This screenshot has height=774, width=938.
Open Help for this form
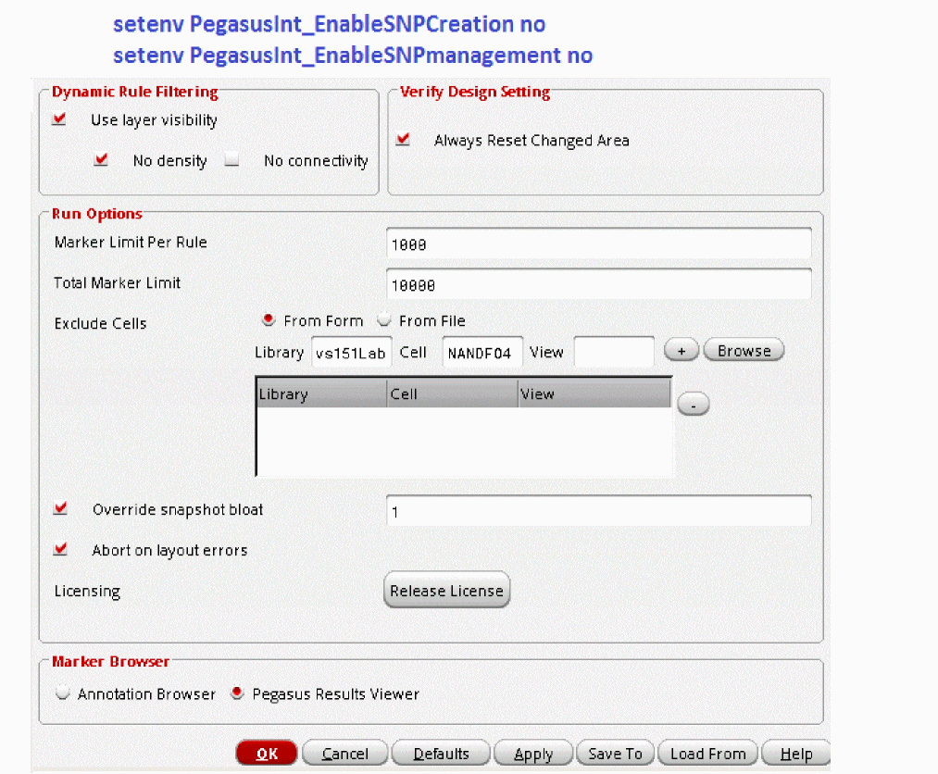[796, 753]
